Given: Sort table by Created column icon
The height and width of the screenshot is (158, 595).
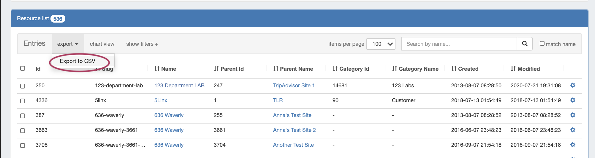Looking at the screenshot, I should click(x=454, y=69).
